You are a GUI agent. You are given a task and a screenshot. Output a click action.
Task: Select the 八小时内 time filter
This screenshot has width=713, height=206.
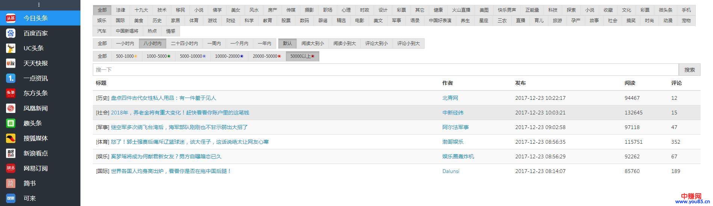point(152,44)
